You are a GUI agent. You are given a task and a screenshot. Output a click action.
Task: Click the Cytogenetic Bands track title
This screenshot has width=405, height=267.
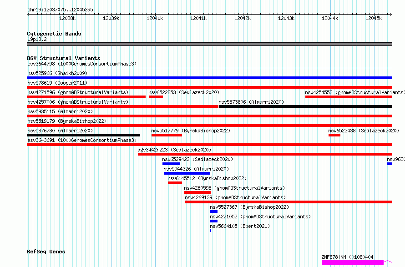(x=54, y=34)
